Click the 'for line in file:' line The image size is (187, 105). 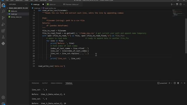tap(55, 41)
